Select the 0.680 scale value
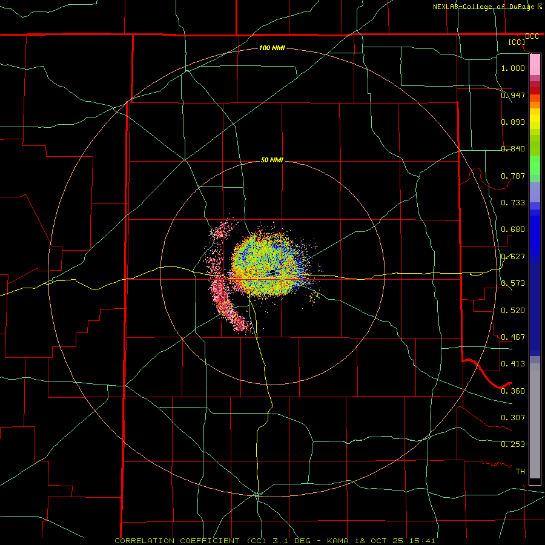 [513, 230]
